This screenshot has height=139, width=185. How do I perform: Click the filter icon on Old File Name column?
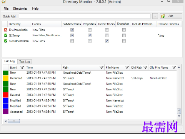[174, 68]
